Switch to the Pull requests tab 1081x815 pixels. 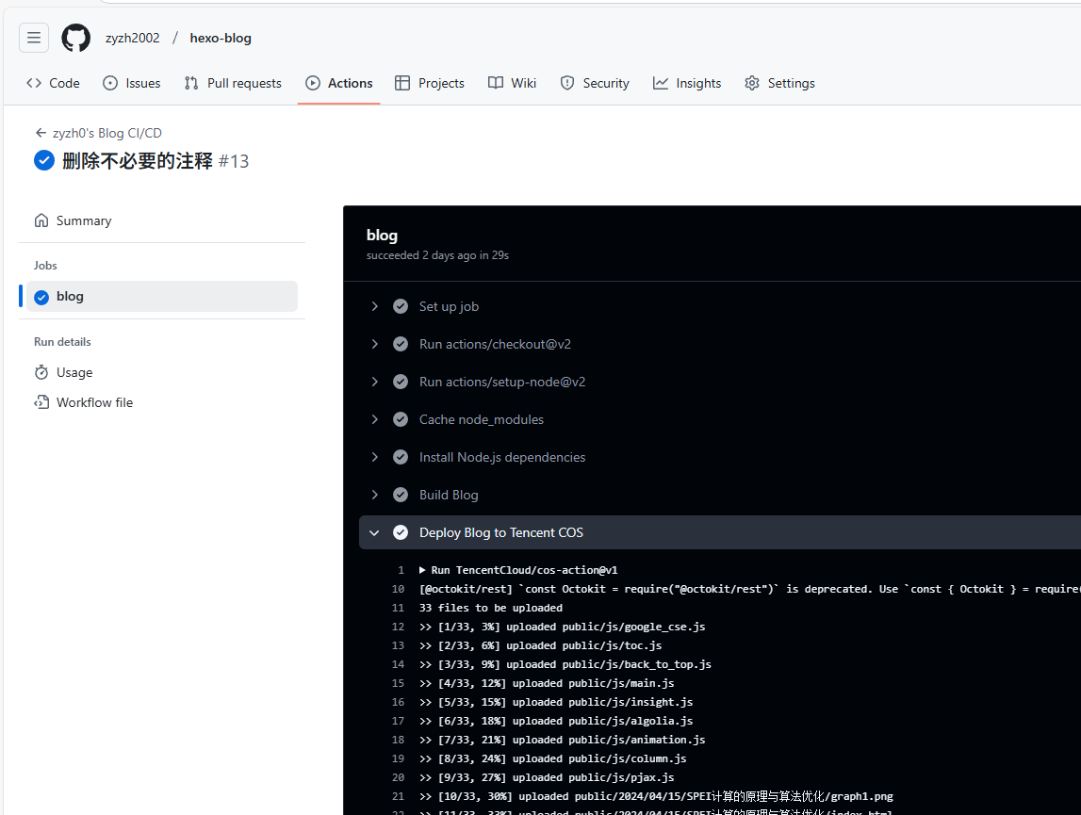tap(233, 83)
